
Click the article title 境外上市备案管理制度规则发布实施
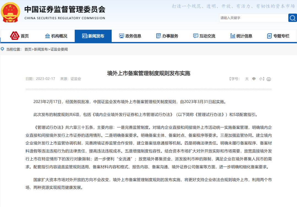click(149, 73)
